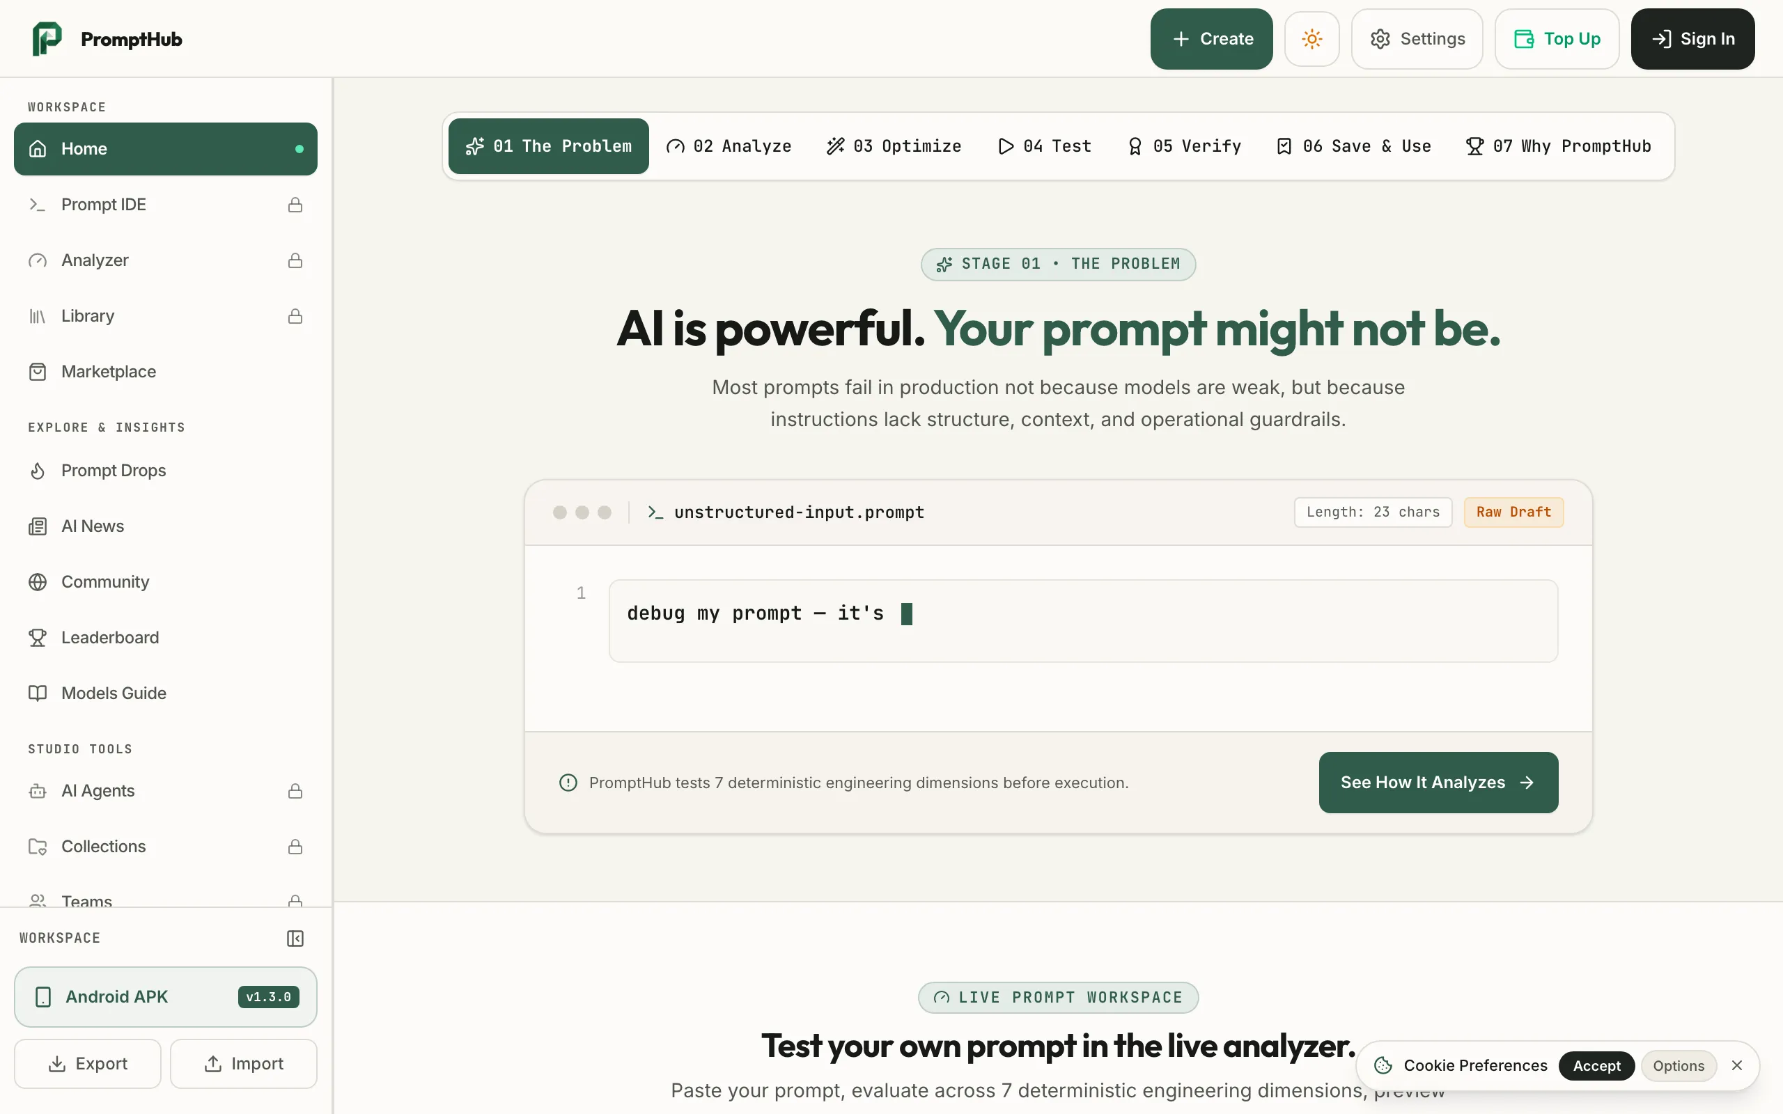Click See How It Analyzes button
The image size is (1783, 1114).
pyautogui.click(x=1438, y=783)
